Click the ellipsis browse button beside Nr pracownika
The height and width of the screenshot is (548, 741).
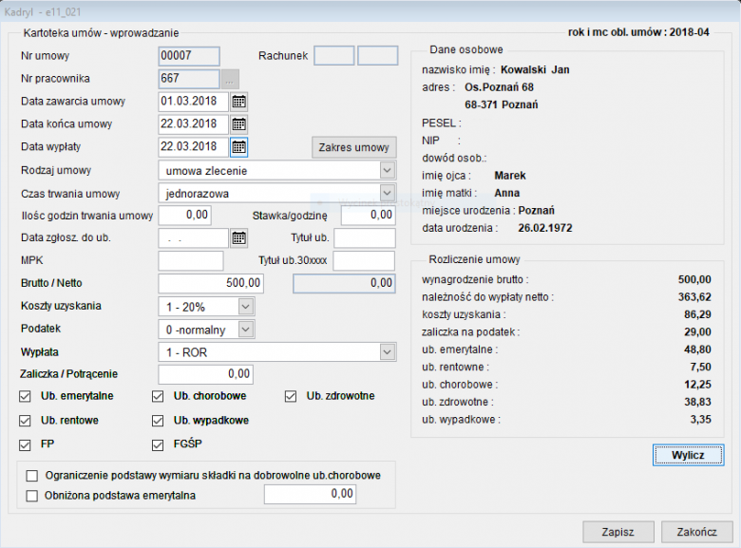(x=230, y=80)
